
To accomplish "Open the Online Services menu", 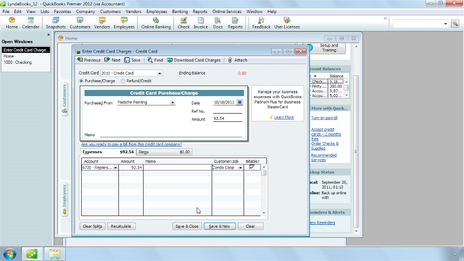I will pos(227,12).
